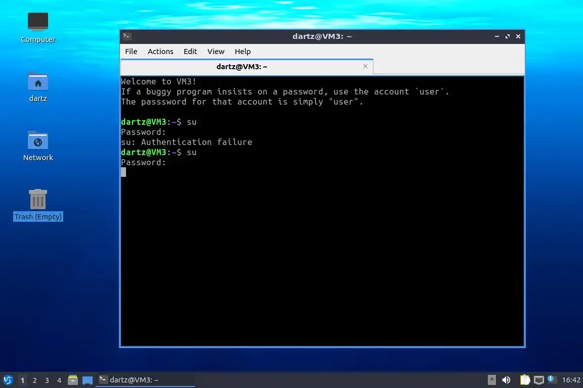The width and height of the screenshot is (583, 388).
Task: Close the terminal window
Action: pyautogui.click(x=518, y=36)
